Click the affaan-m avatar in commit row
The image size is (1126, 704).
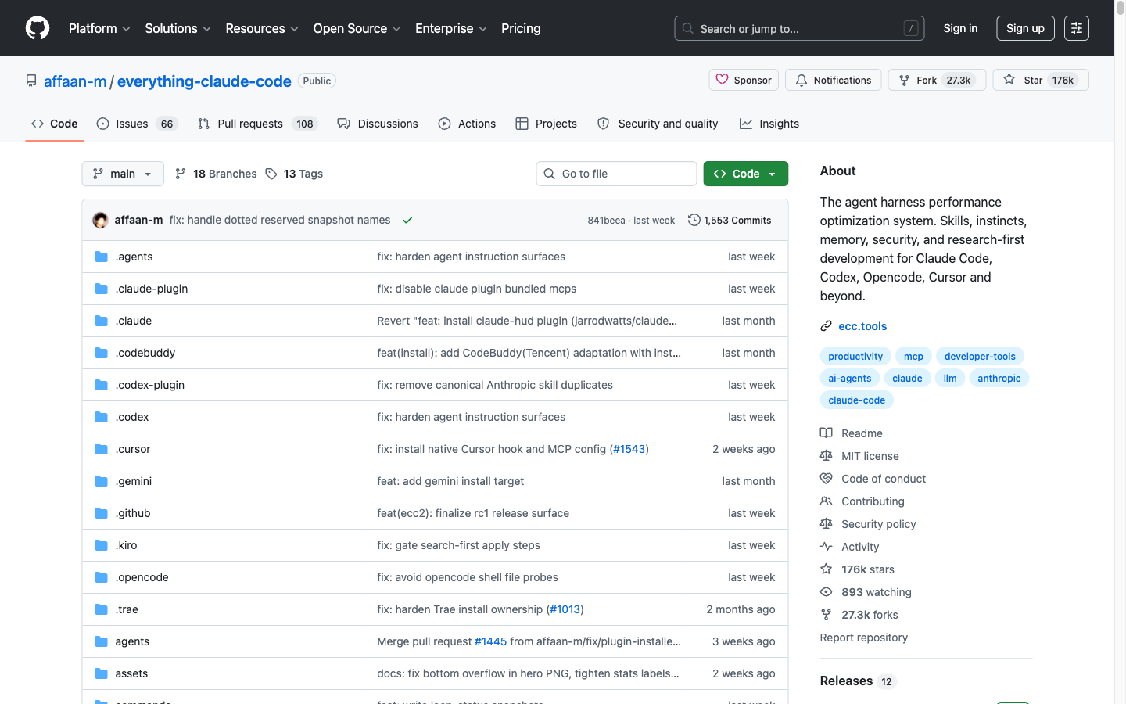[100, 221]
